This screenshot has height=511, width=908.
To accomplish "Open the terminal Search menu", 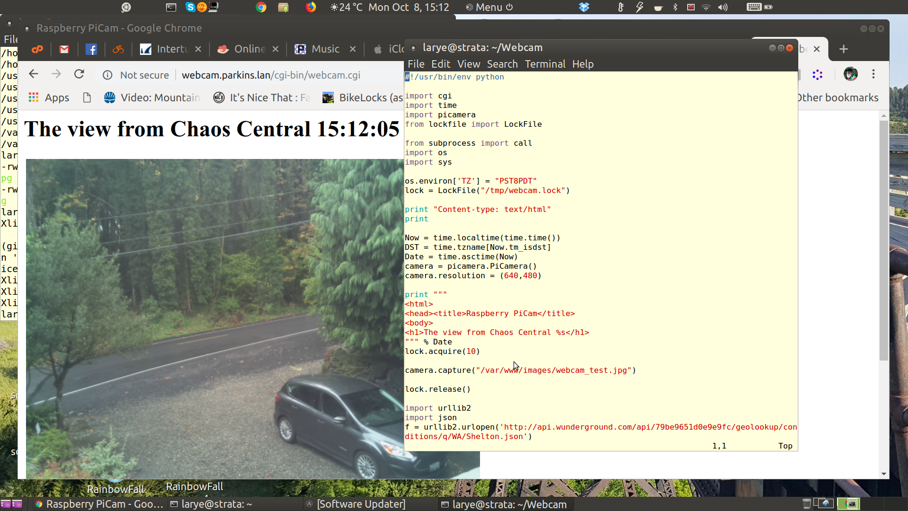I will coord(502,64).
